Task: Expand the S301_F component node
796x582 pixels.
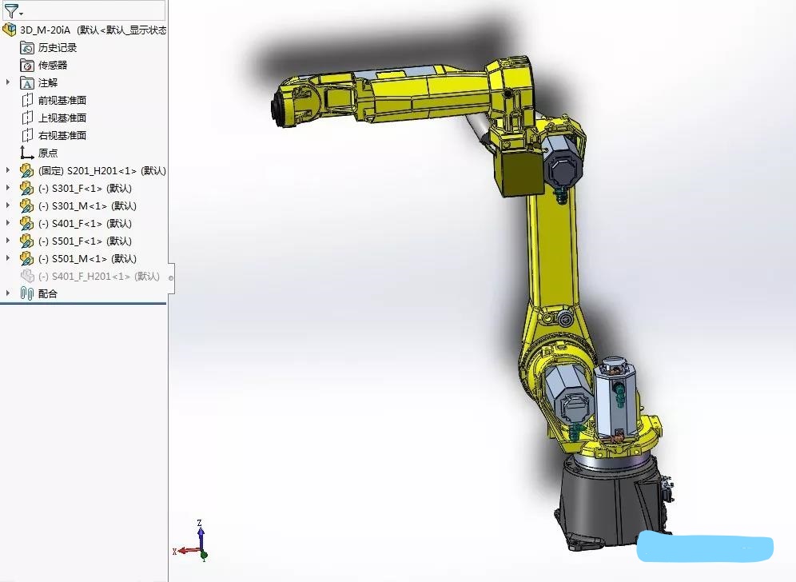Action: click(8, 188)
